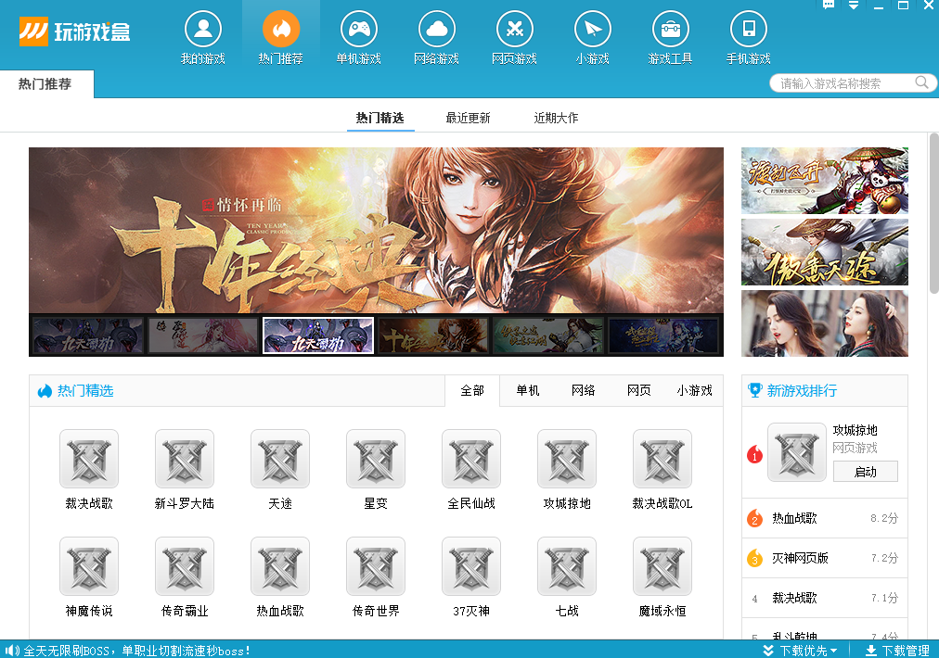This screenshot has height=658, width=939.
Task: Open 单机游戏 gamepad icon section
Action: coord(358,37)
